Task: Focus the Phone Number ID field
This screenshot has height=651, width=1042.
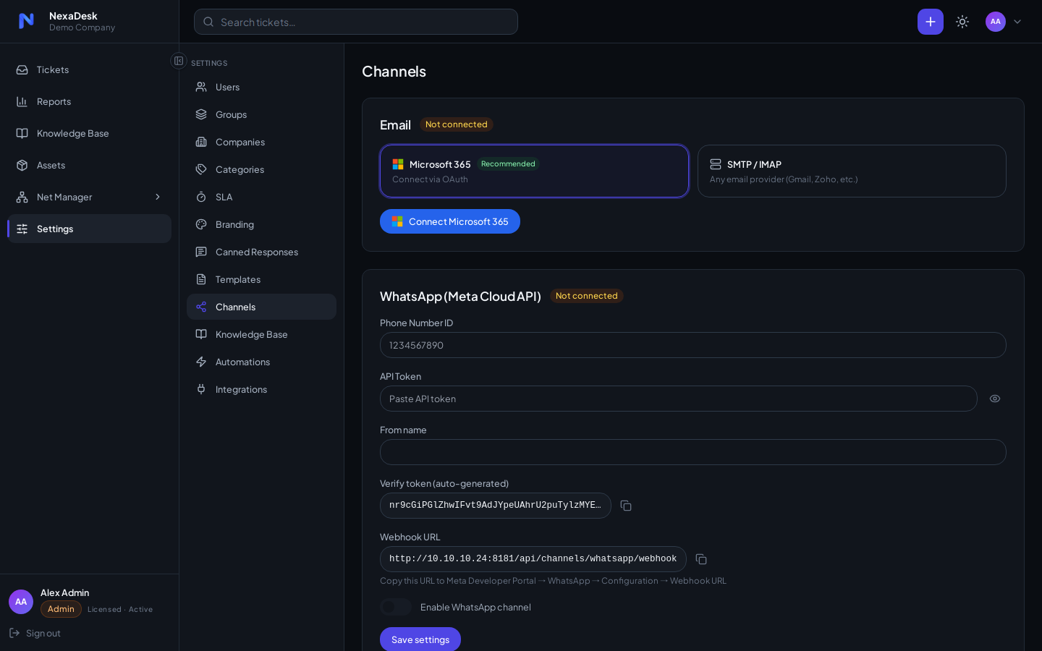Action: [693, 345]
